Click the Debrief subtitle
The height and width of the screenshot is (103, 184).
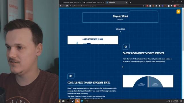(120, 19)
